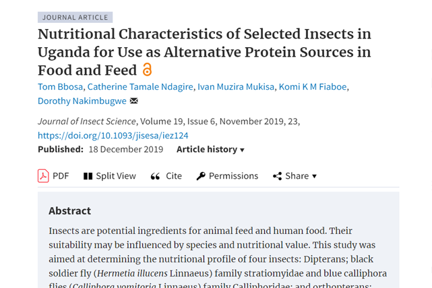The height and width of the screenshot is (288, 432).
Task: Click the orange open access lock icon
Action: (x=147, y=69)
